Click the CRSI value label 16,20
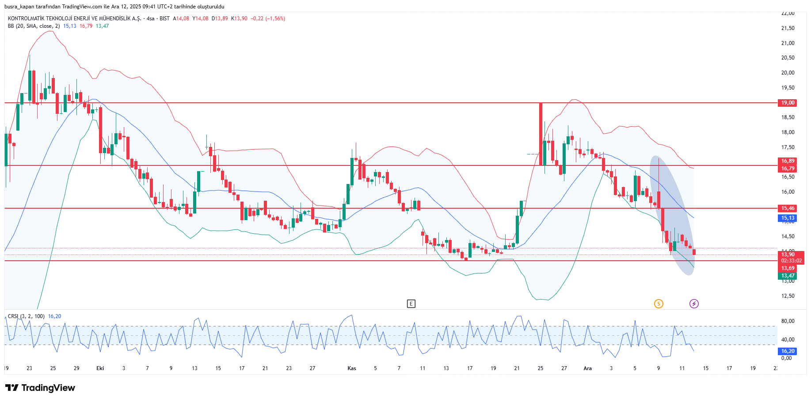Viewport: 811px width, 401px height. point(788,351)
